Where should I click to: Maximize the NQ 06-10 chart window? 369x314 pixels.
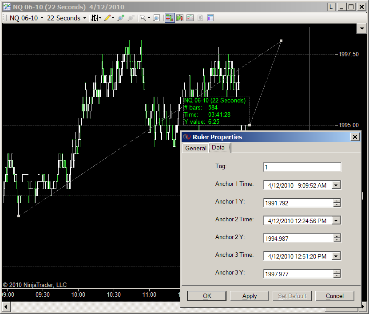pos(351,7)
